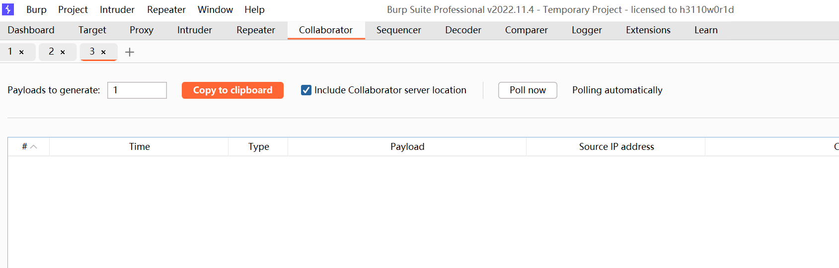Switch to the Logger tab

click(587, 30)
